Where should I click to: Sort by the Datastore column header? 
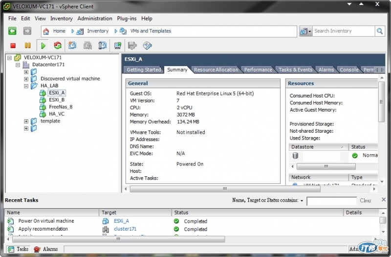coord(319,147)
